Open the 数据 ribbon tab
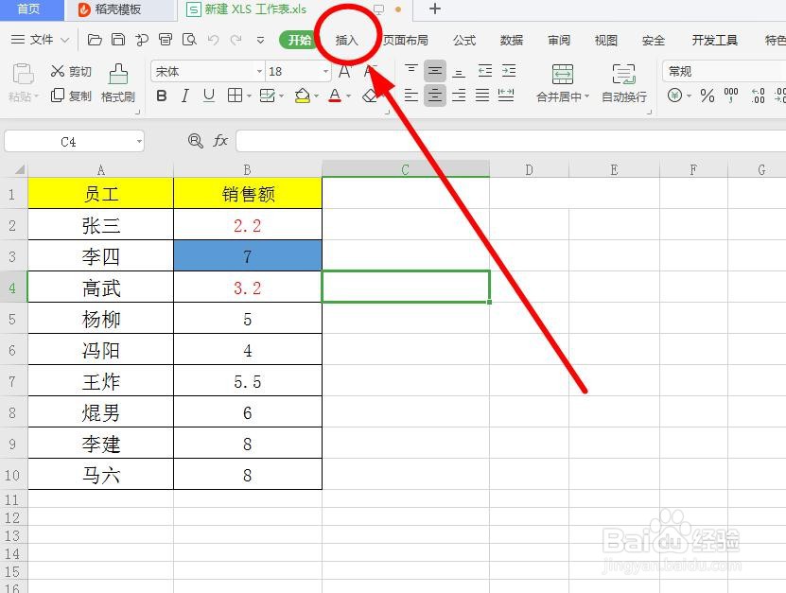Image resolution: width=786 pixels, height=593 pixels. [512, 41]
